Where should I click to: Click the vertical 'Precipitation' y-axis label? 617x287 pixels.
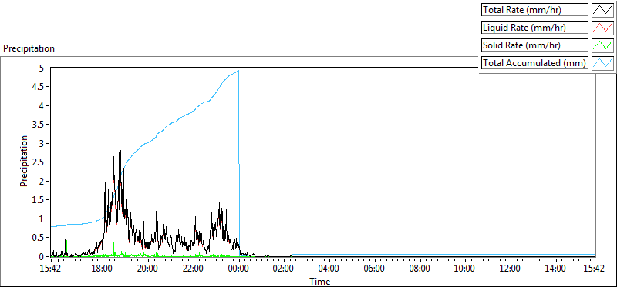pyautogui.click(x=24, y=161)
